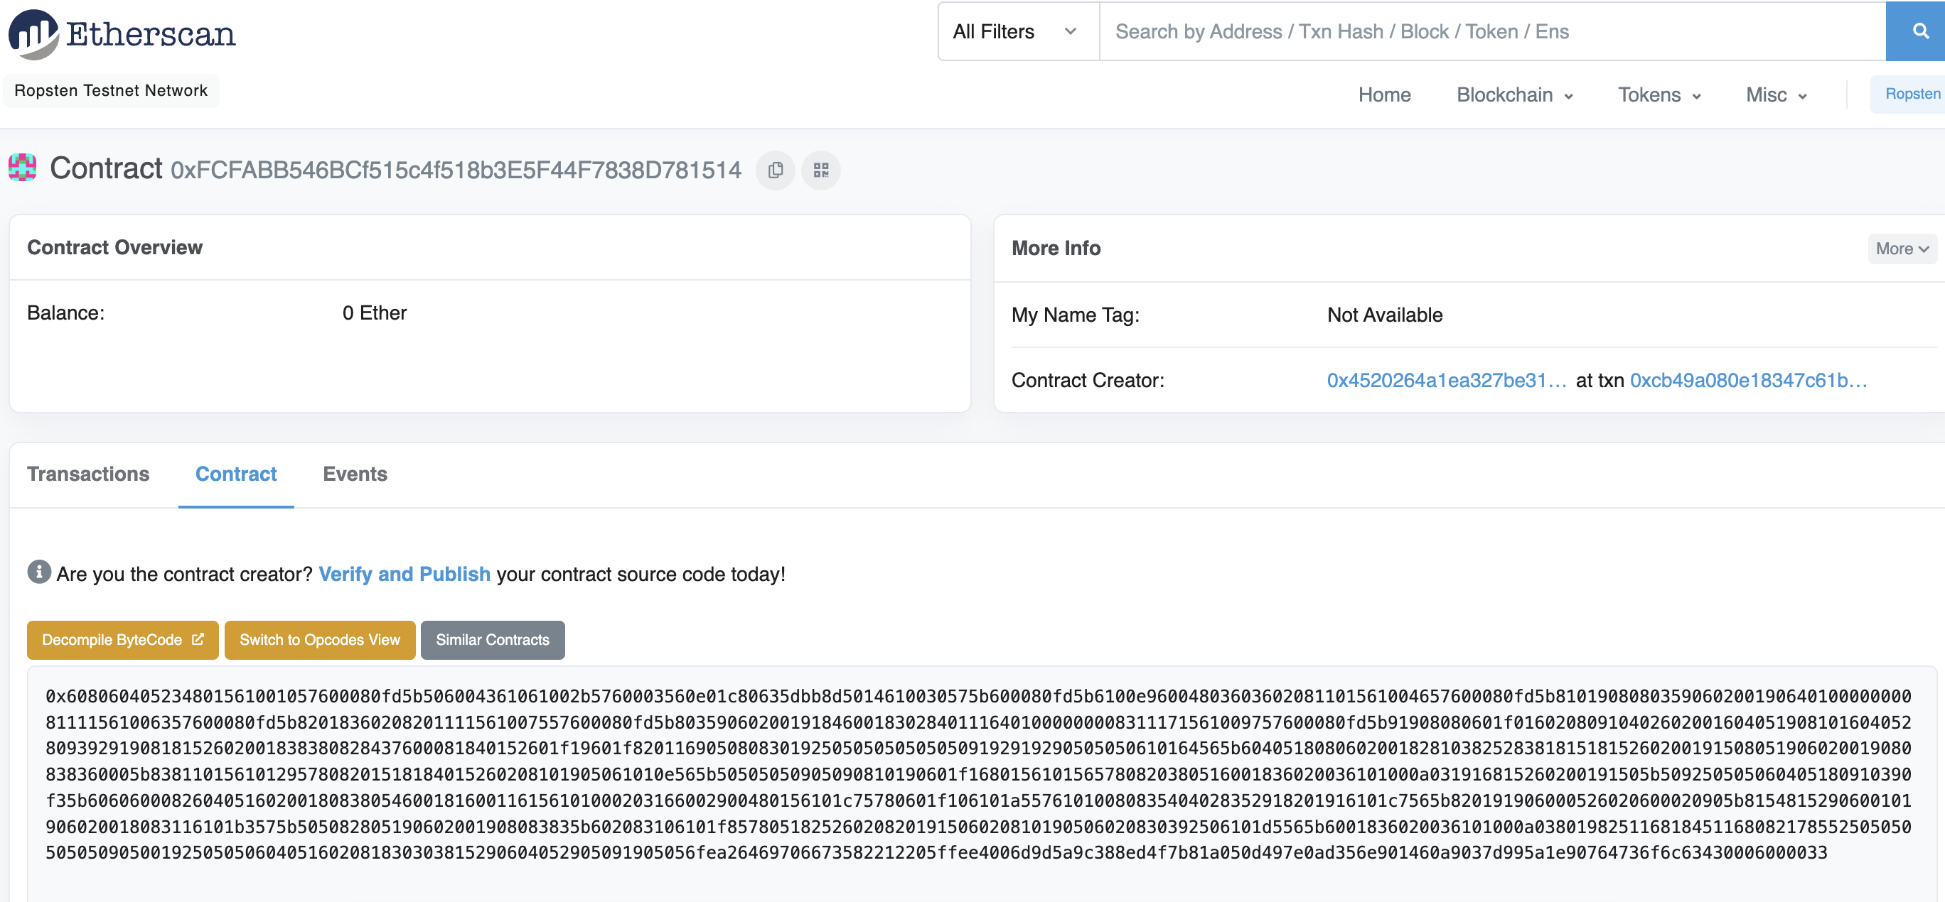Go to the Home nav item
The image size is (1945, 902).
1383,94
